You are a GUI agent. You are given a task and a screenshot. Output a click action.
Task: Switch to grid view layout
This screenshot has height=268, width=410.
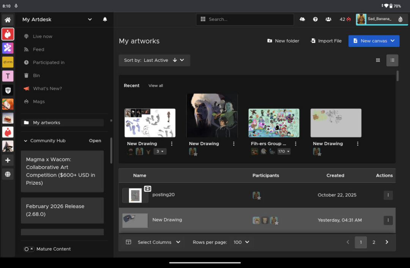(378, 60)
